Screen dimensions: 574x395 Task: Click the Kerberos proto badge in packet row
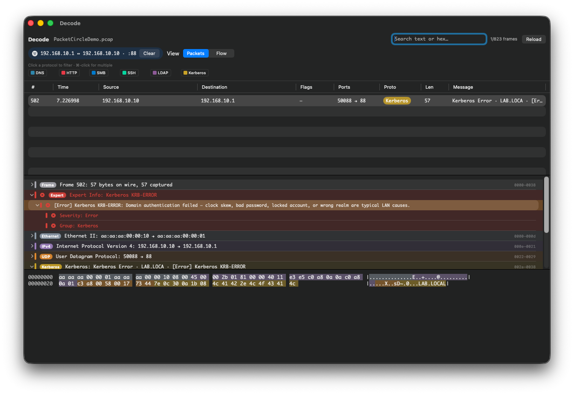(x=397, y=101)
